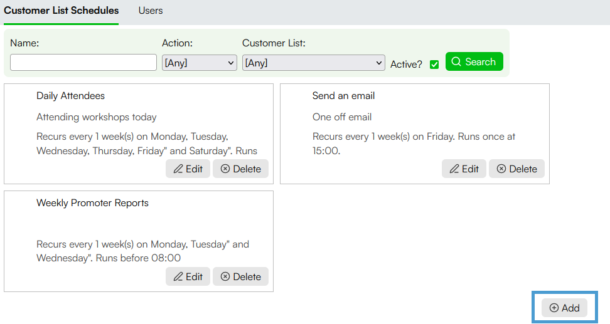Open the Customer List dropdown
The image size is (610, 324).
(x=314, y=63)
